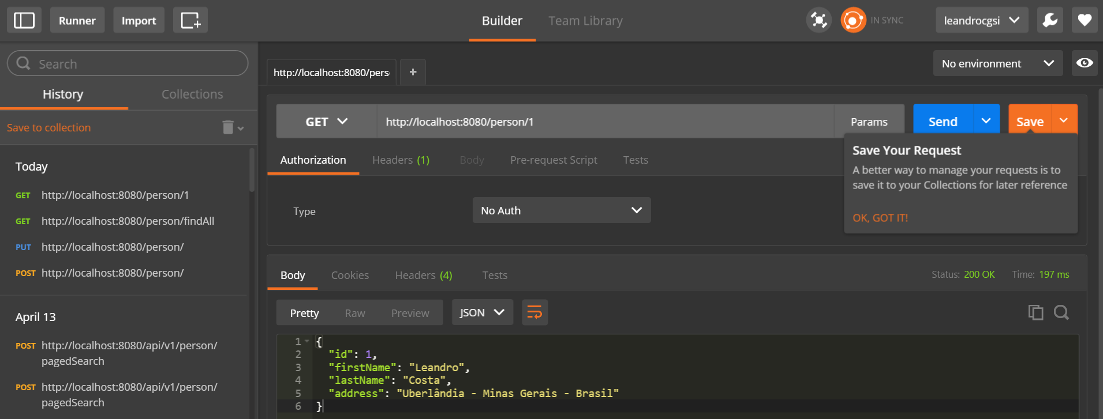
Task: Dismiss tooltip with OK, GOT IT!
Action: pyautogui.click(x=880, y=218)
